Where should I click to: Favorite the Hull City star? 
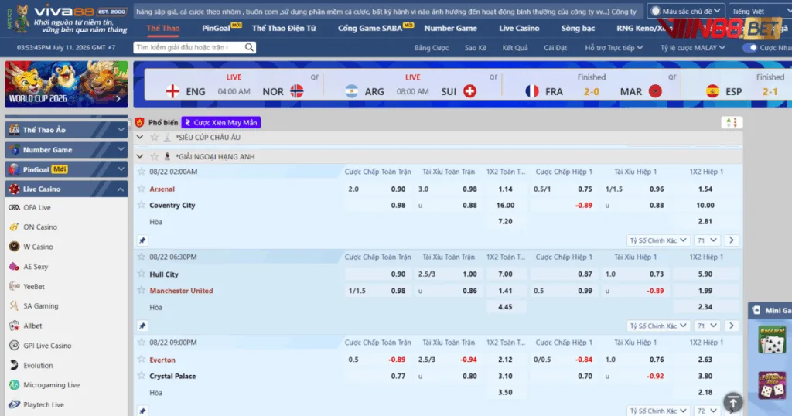coord(142,274)
